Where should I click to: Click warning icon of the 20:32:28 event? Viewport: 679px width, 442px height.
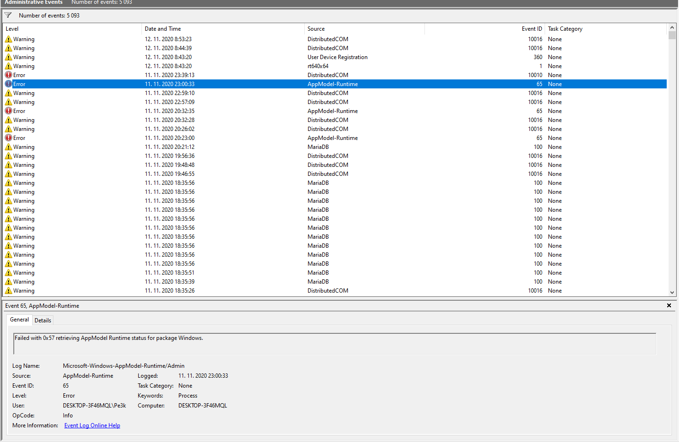pos(9,120)
